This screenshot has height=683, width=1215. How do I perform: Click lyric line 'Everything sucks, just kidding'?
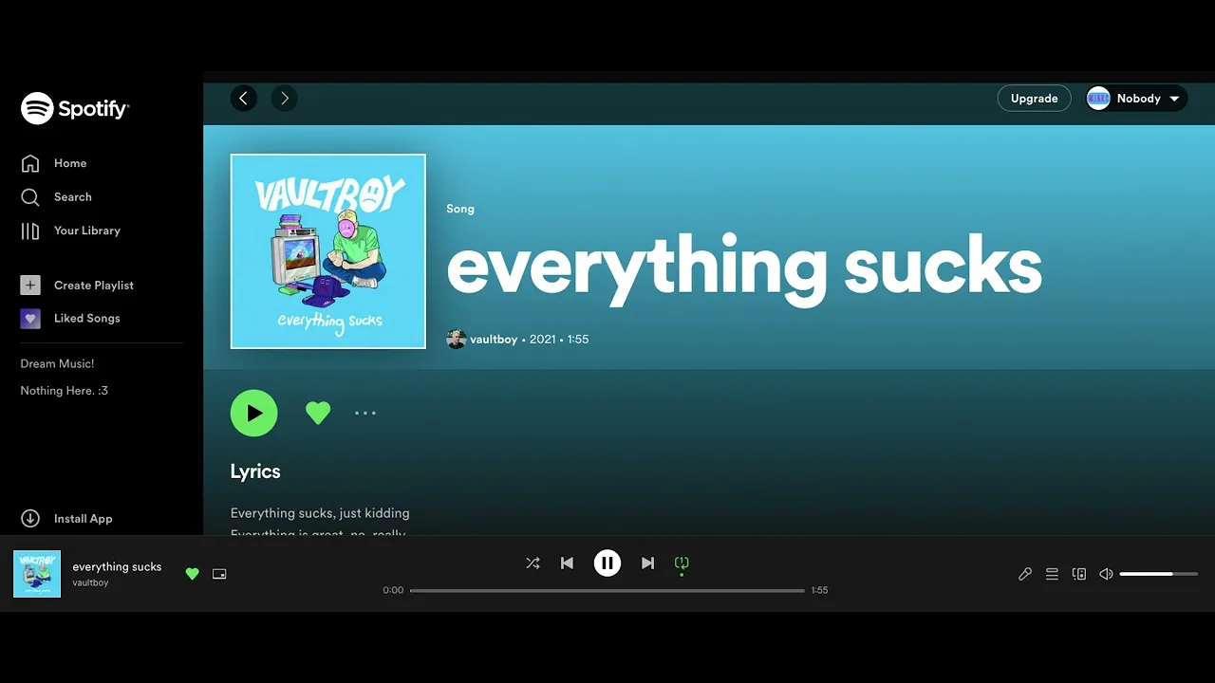tap(320, 513)
